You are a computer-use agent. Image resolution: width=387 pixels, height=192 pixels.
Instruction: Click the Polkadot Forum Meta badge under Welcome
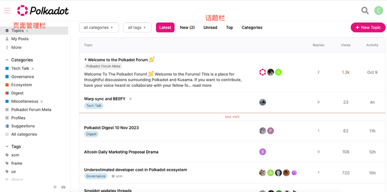(103, 66)
